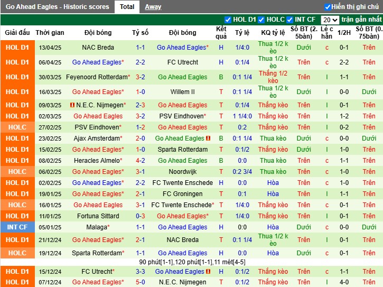Open the Malaga team link
The height and width of the screenshot is (287, 383).
(97, 227)
